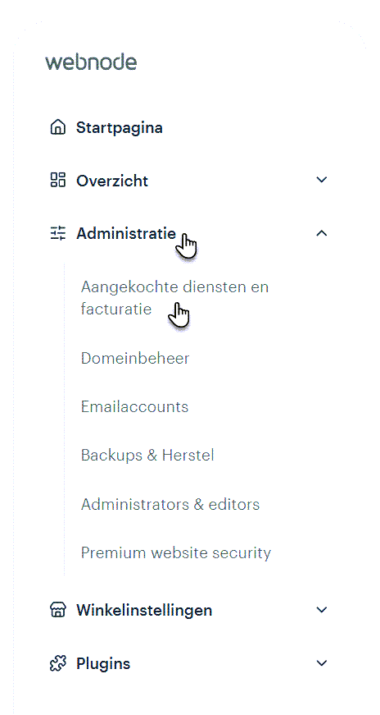Open Emailaccounts page
Viewport: 380px width, 715px height.
(134, 406)
